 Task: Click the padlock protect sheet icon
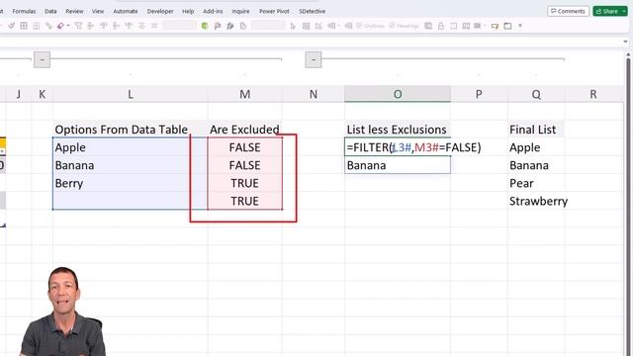[441, 26]
